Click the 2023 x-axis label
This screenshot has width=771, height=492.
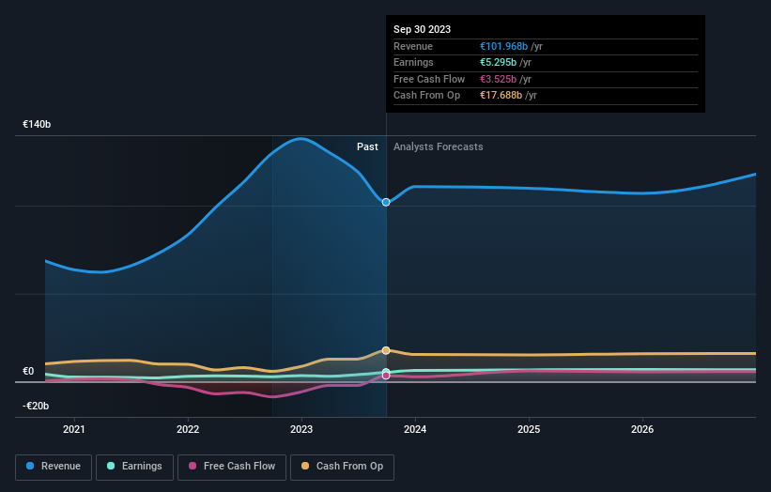point(301,430)
